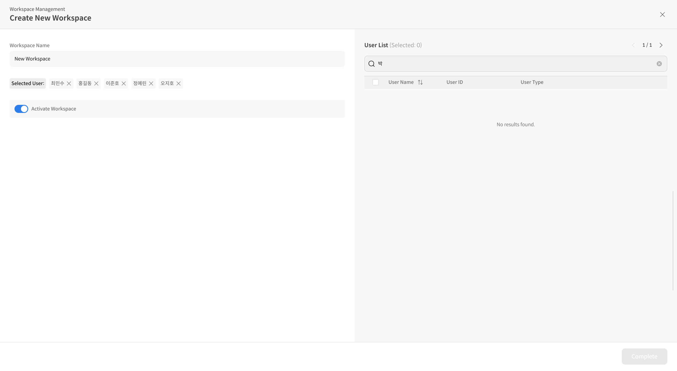Click the User ID column header
Screen dimensions: 677x371
(x=455, y=82)
